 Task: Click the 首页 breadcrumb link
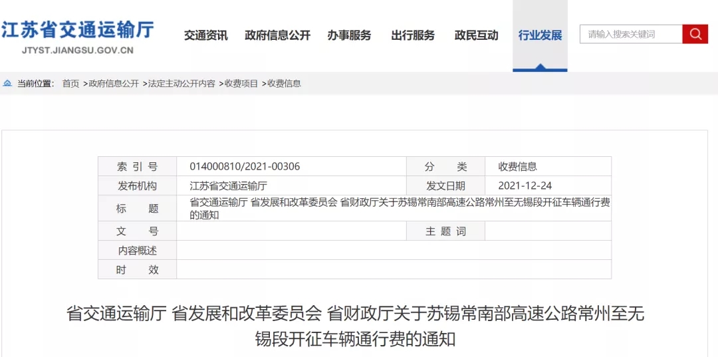tap(70, 84)
